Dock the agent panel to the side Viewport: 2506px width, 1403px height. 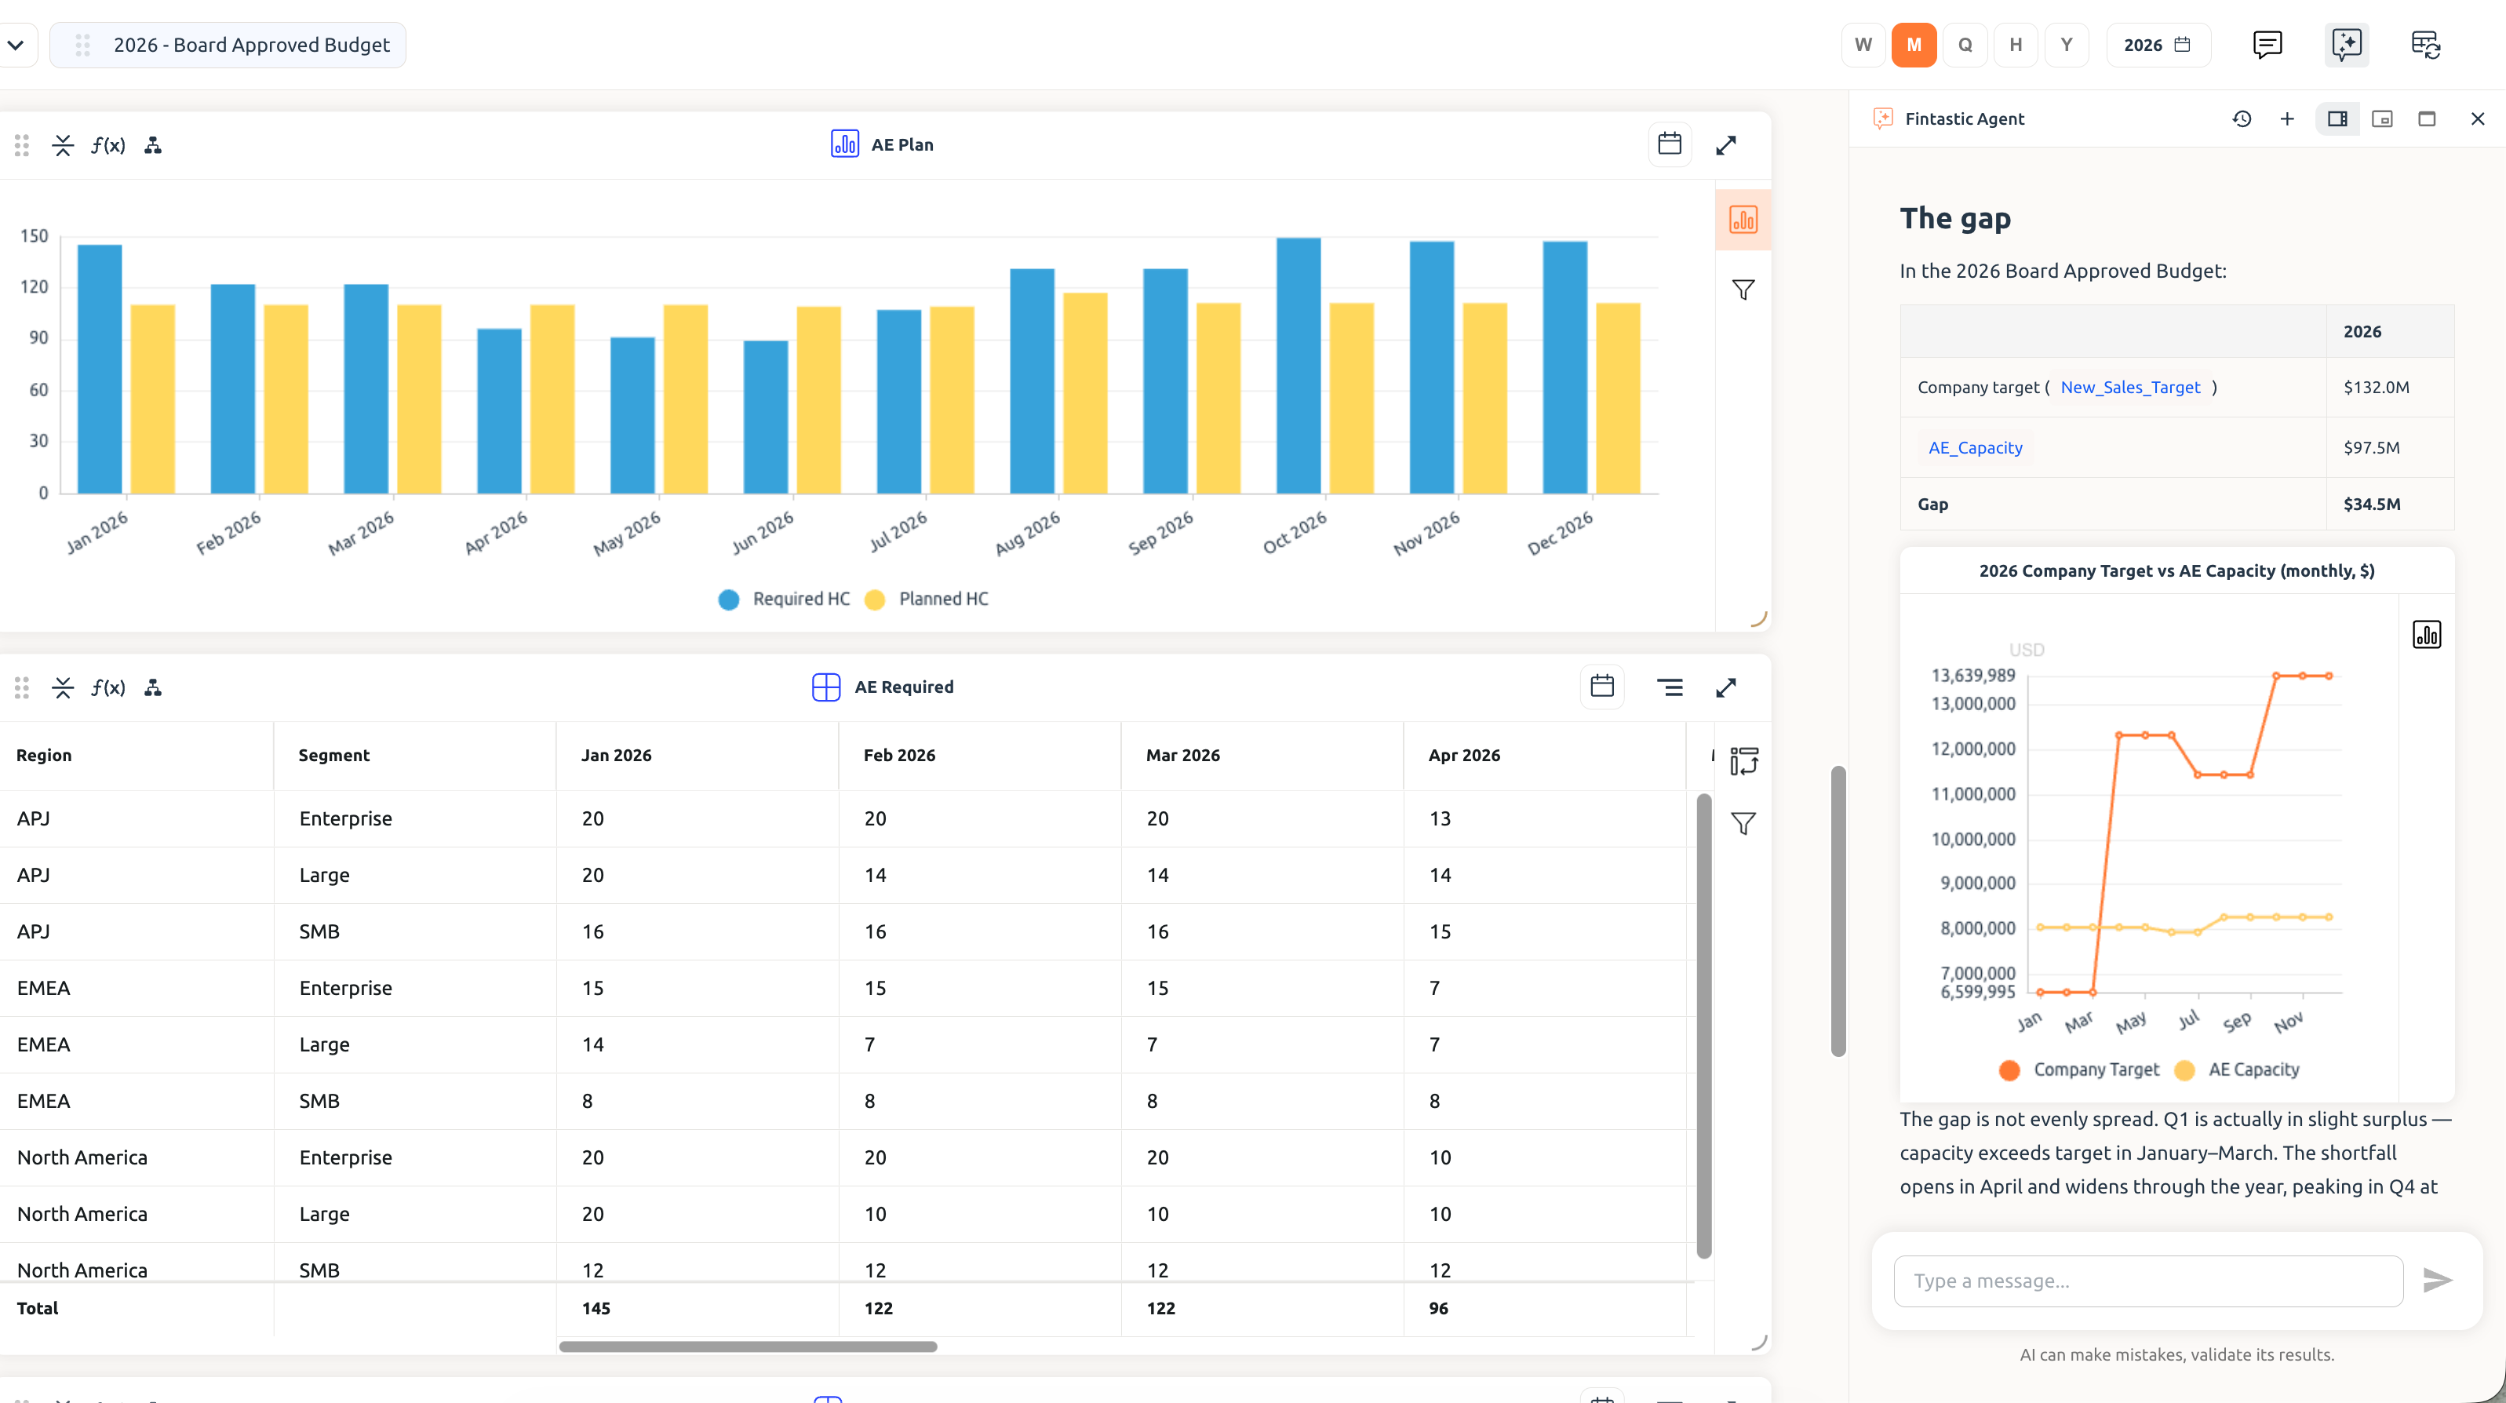click(2337, 118)
